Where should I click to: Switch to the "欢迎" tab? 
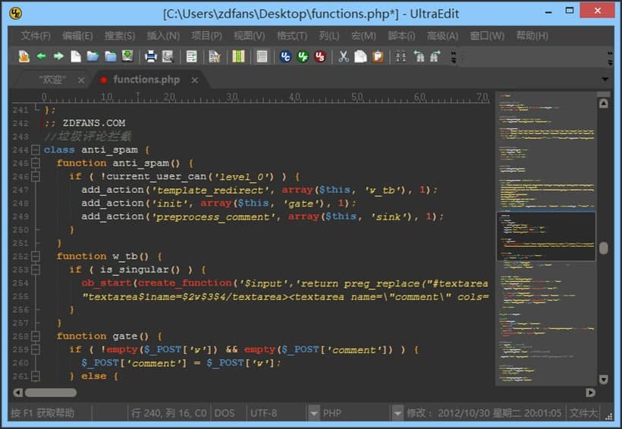(x=52, y=80)
